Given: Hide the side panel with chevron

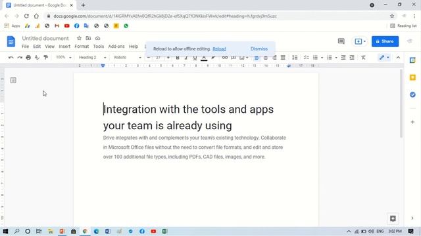Looking at the screenshot, I should click(412, 218).
